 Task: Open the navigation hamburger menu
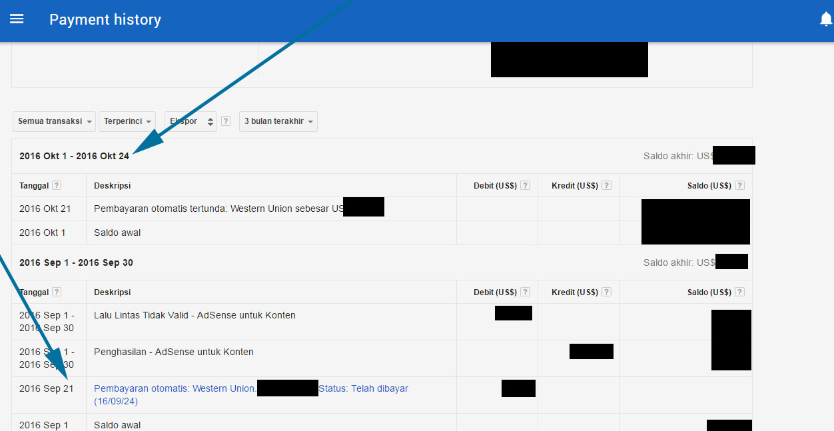pyautogui.click(x=17, y=19)
